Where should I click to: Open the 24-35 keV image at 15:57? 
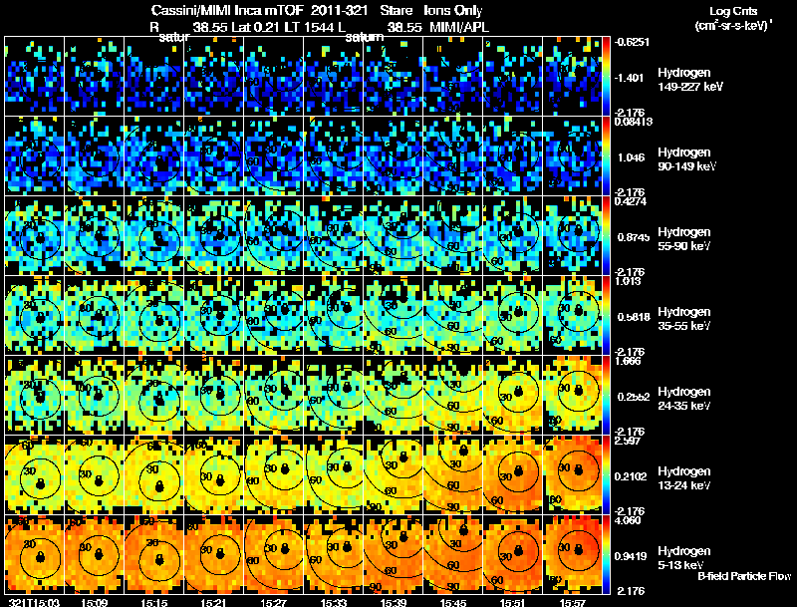click(x=572, y=396)
